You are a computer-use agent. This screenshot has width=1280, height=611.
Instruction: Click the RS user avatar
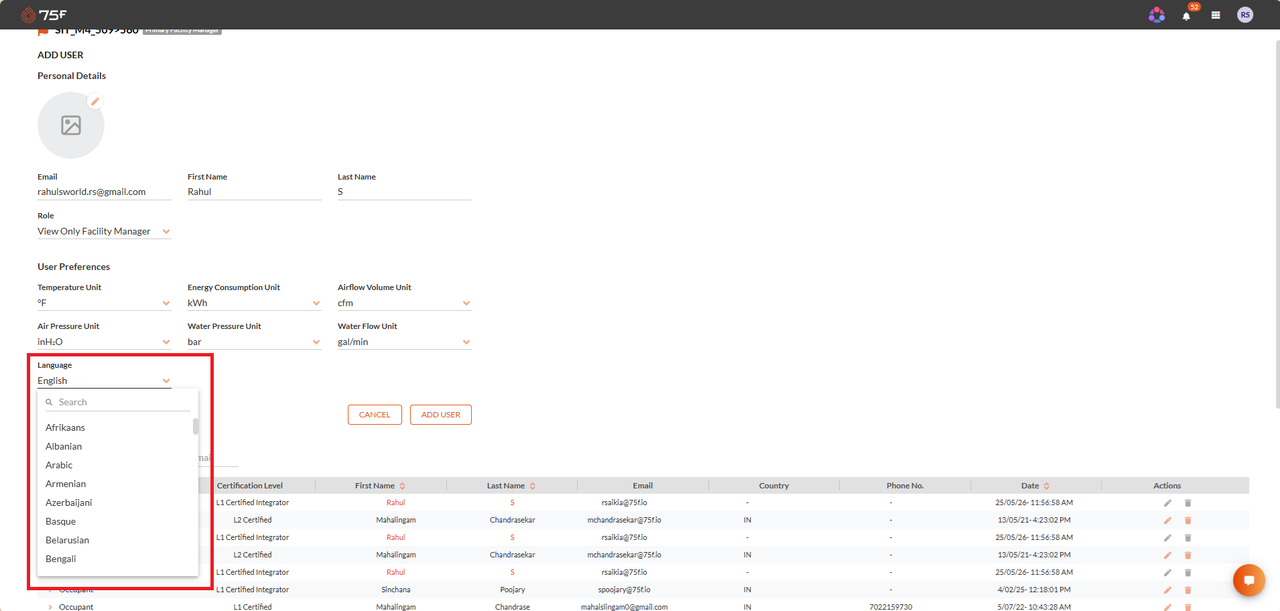click(1245, 15)
